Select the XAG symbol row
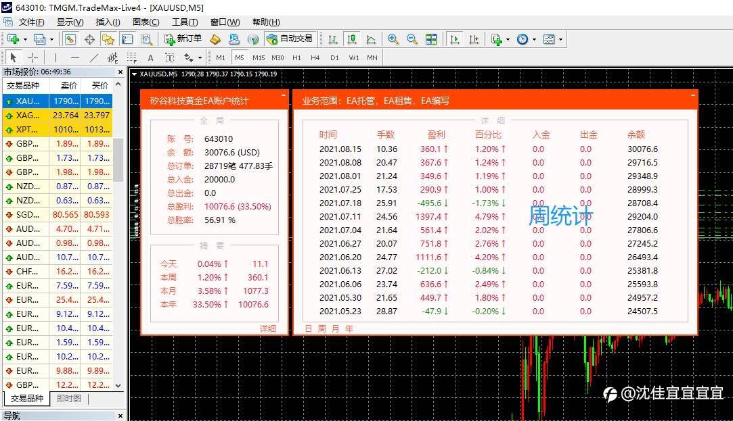Viewport: 733px width, 421px height. 58,115
